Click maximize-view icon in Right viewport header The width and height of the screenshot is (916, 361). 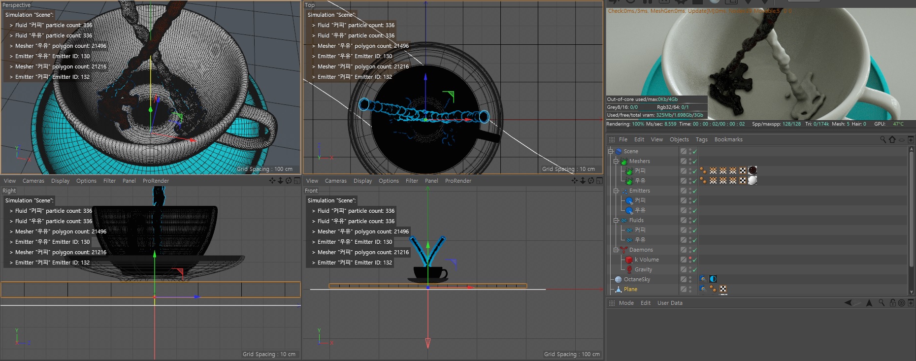coord(297,181)
